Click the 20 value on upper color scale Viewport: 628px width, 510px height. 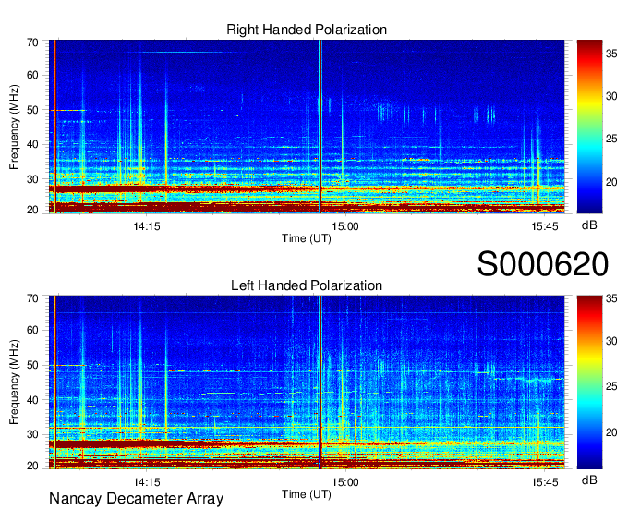coord(611,182)
